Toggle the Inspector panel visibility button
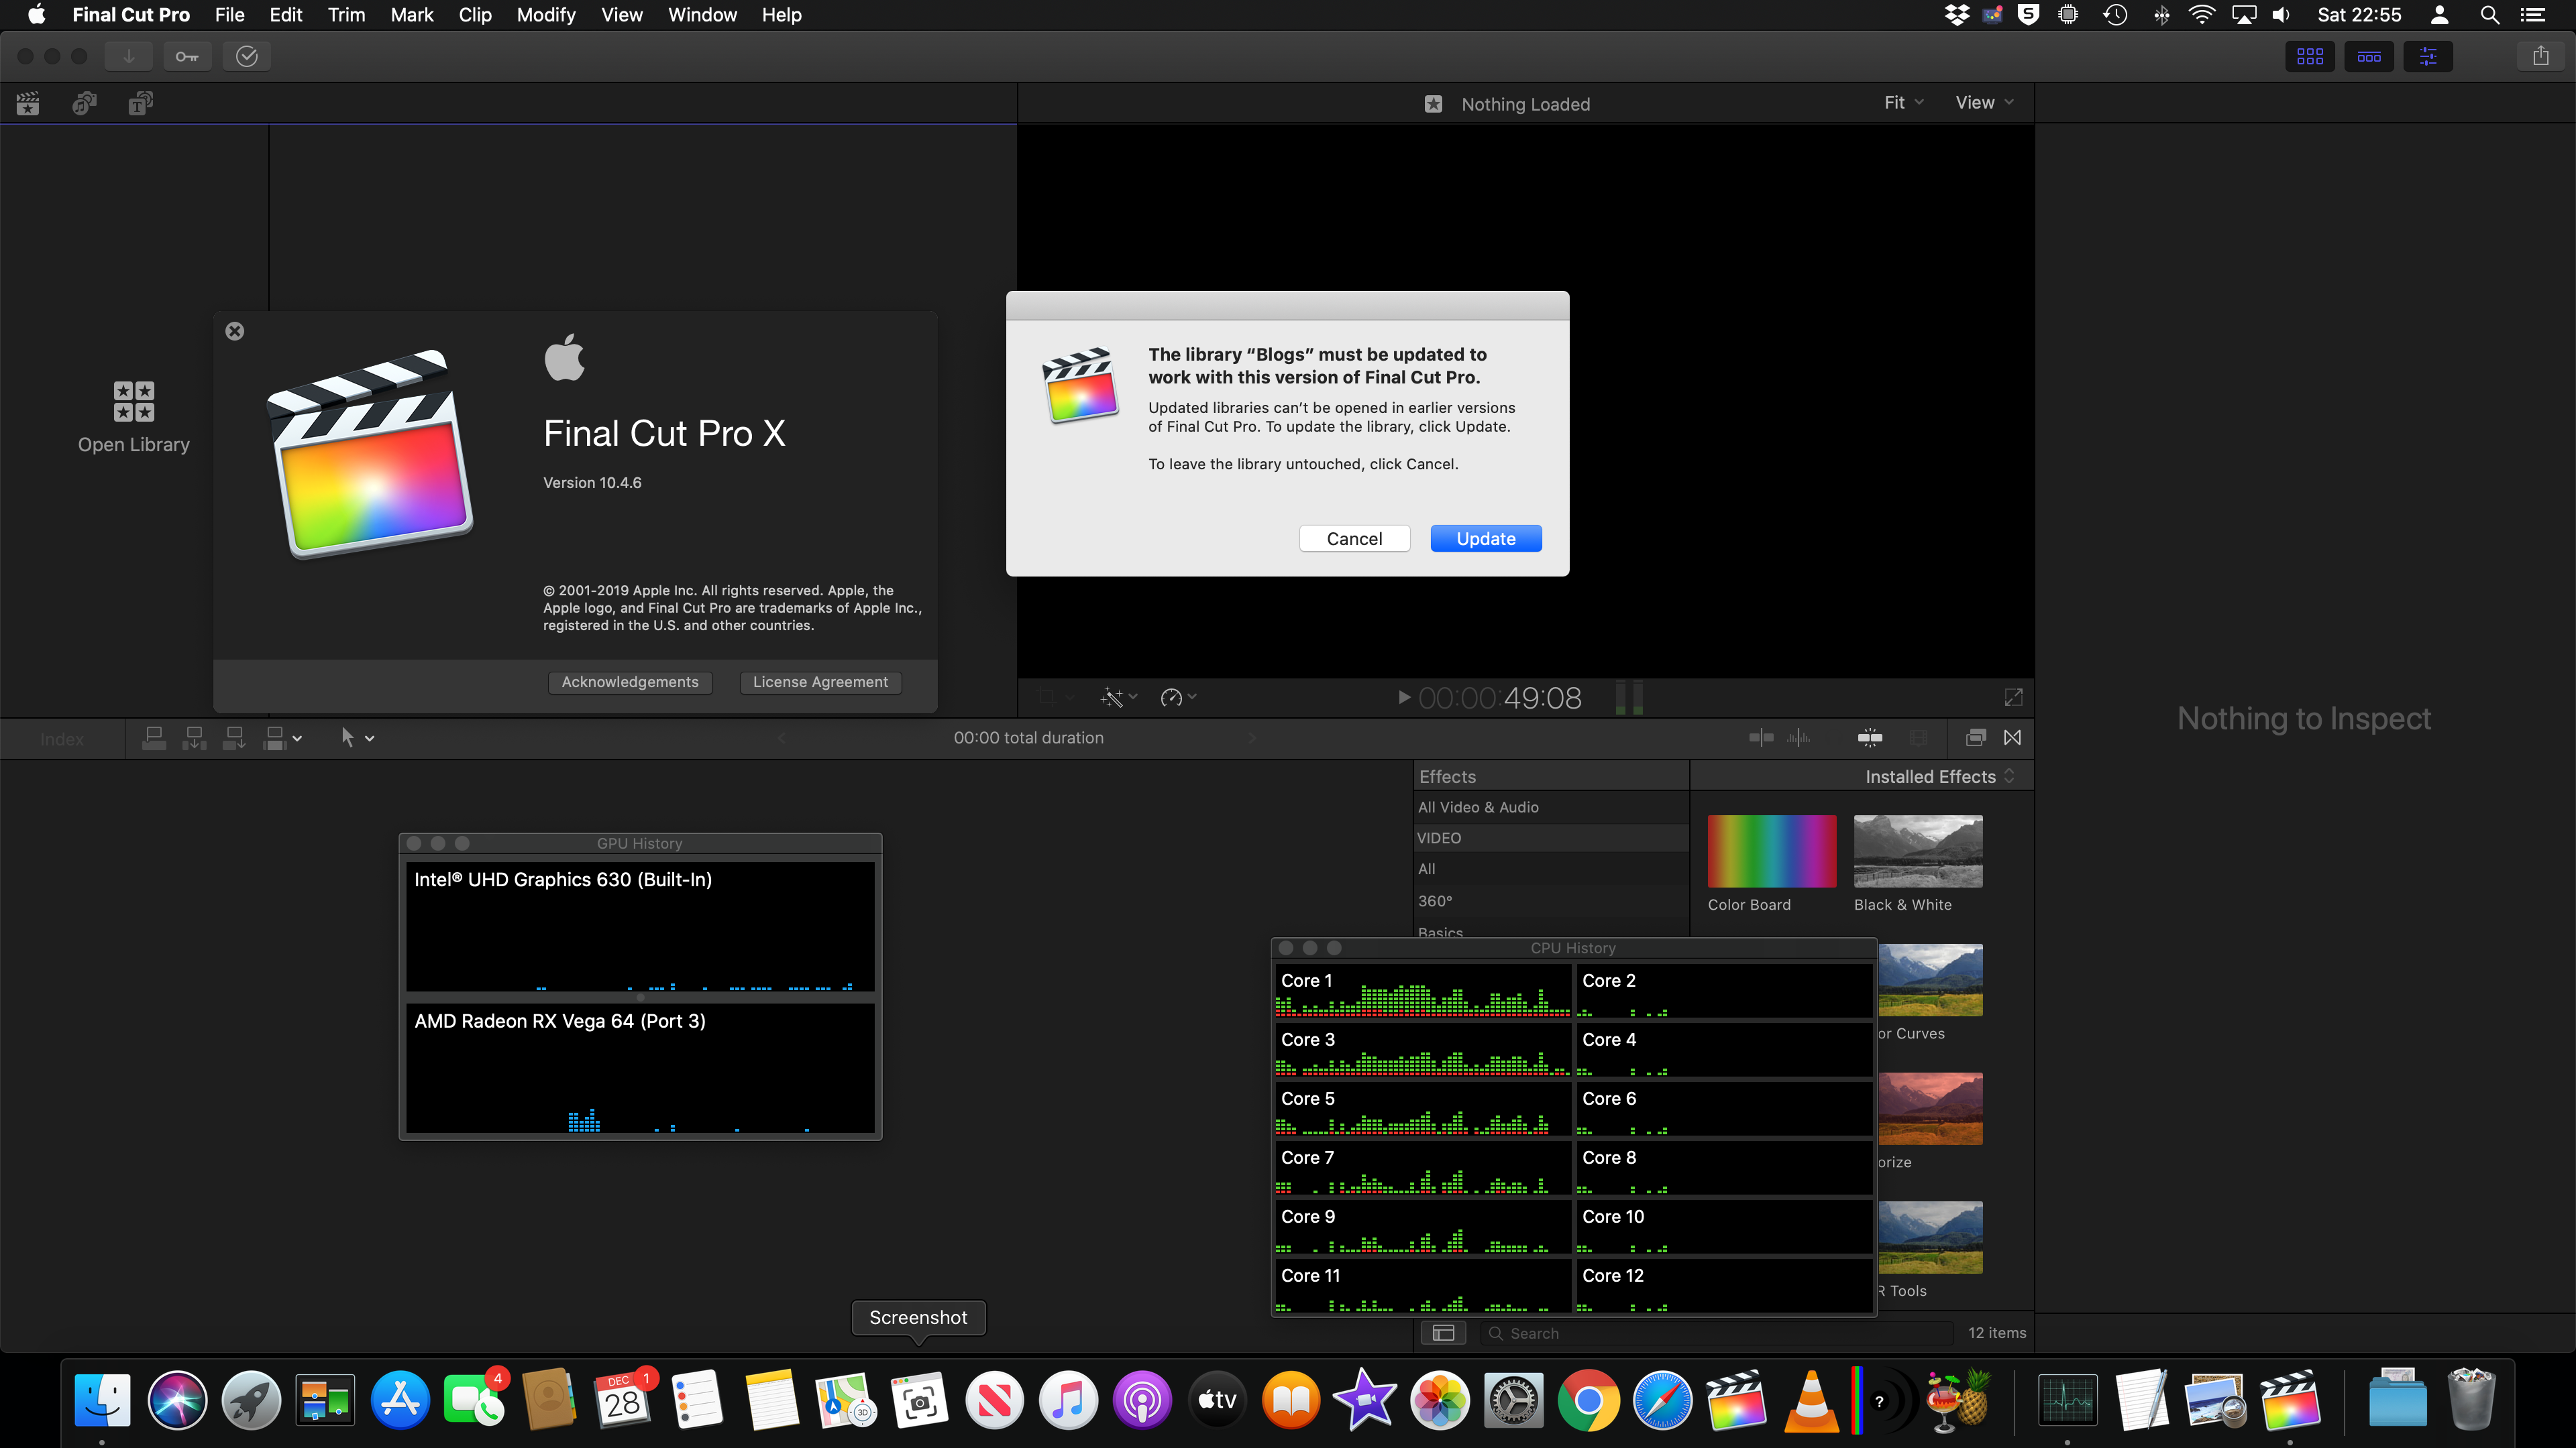 (x=2428, y=56)
